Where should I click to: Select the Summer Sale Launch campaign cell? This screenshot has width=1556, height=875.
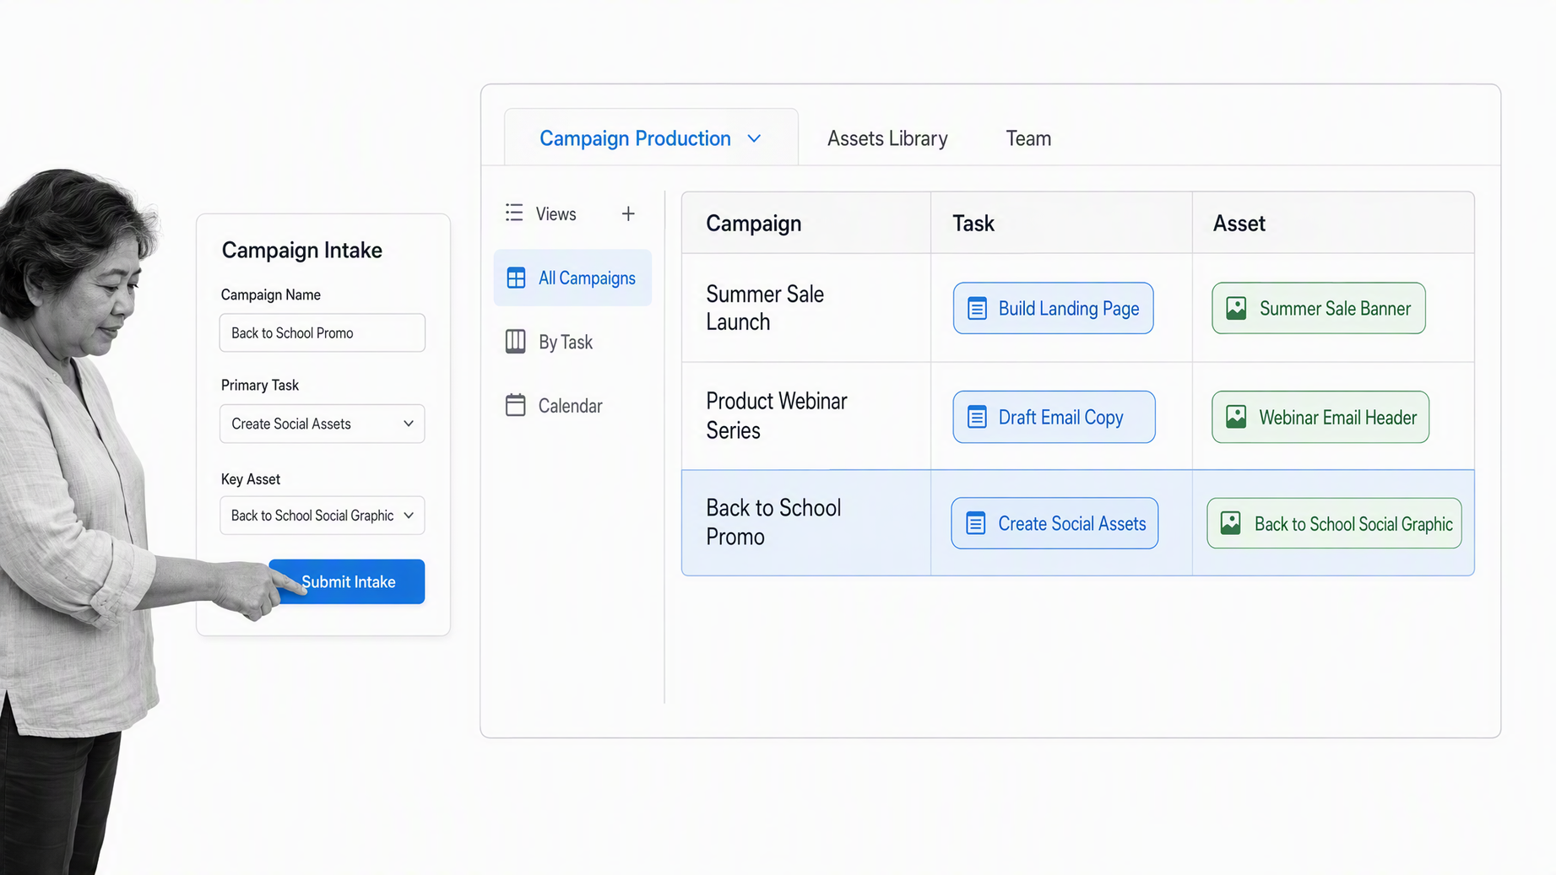pyautogui.click(x=806, y=308)
